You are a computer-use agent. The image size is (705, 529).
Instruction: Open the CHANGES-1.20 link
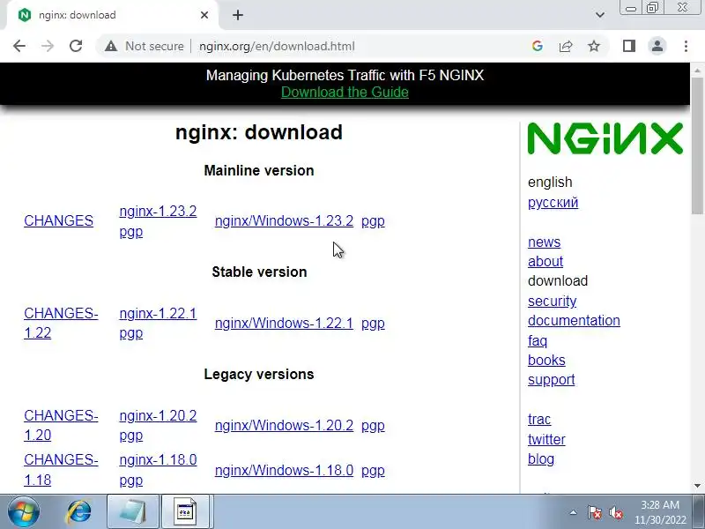point(61,425)
